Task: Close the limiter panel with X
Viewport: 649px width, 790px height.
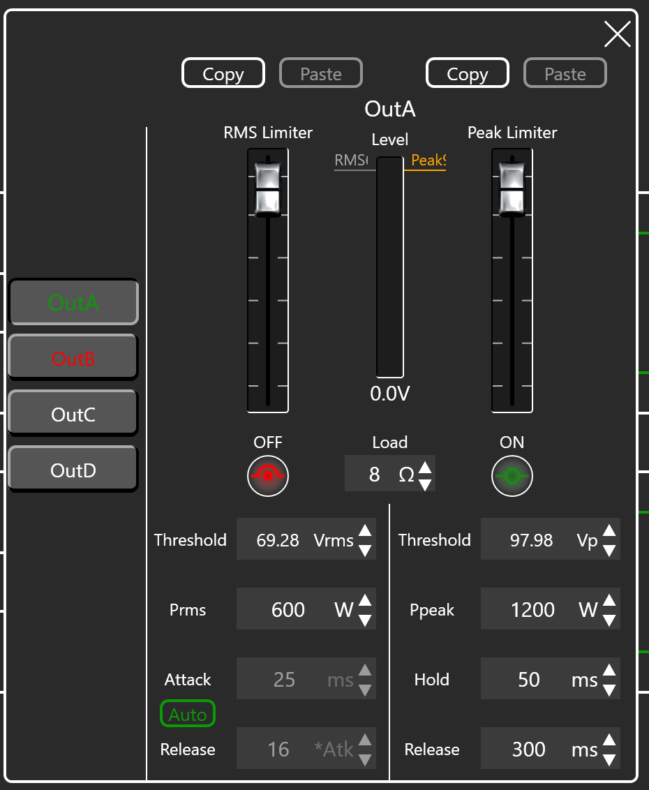Action: [617, 34]
